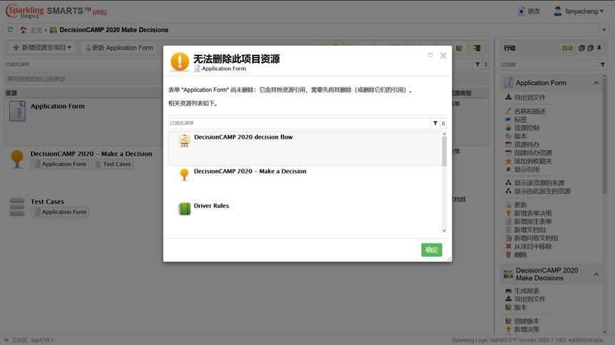This screenshot has height=345, width=615.
Task: Open the 新增资源至项目 dropdown
Action: click(42, 48)
